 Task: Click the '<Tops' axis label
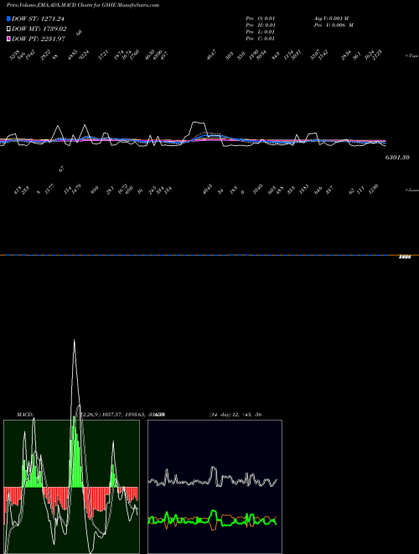coord(412,56)
